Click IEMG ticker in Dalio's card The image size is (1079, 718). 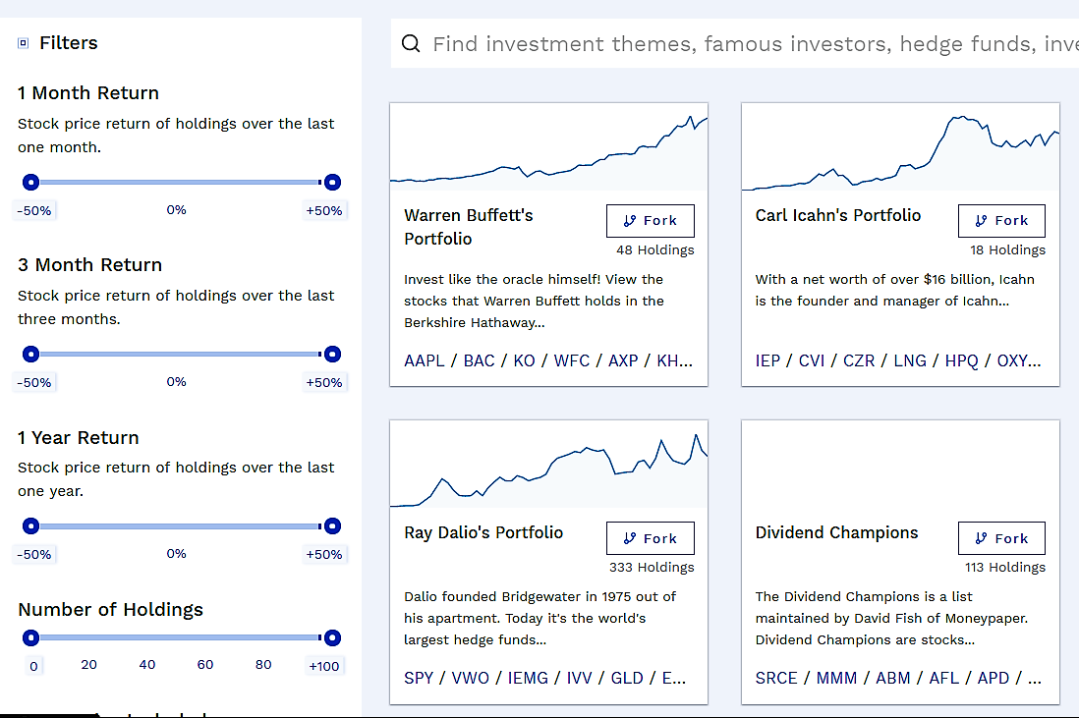pyautogui.click(x=528, y=678)
